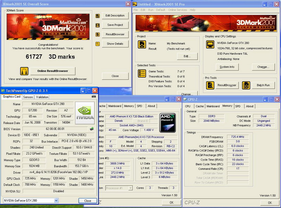Open the GPU selection dropdown in GPU-Z
This screenshot has height=208, width=281.
(56, 201)
